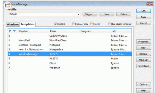This screenshot has height=93, width=155.
Task: Select row 5 with Move info
Action: 70,59
